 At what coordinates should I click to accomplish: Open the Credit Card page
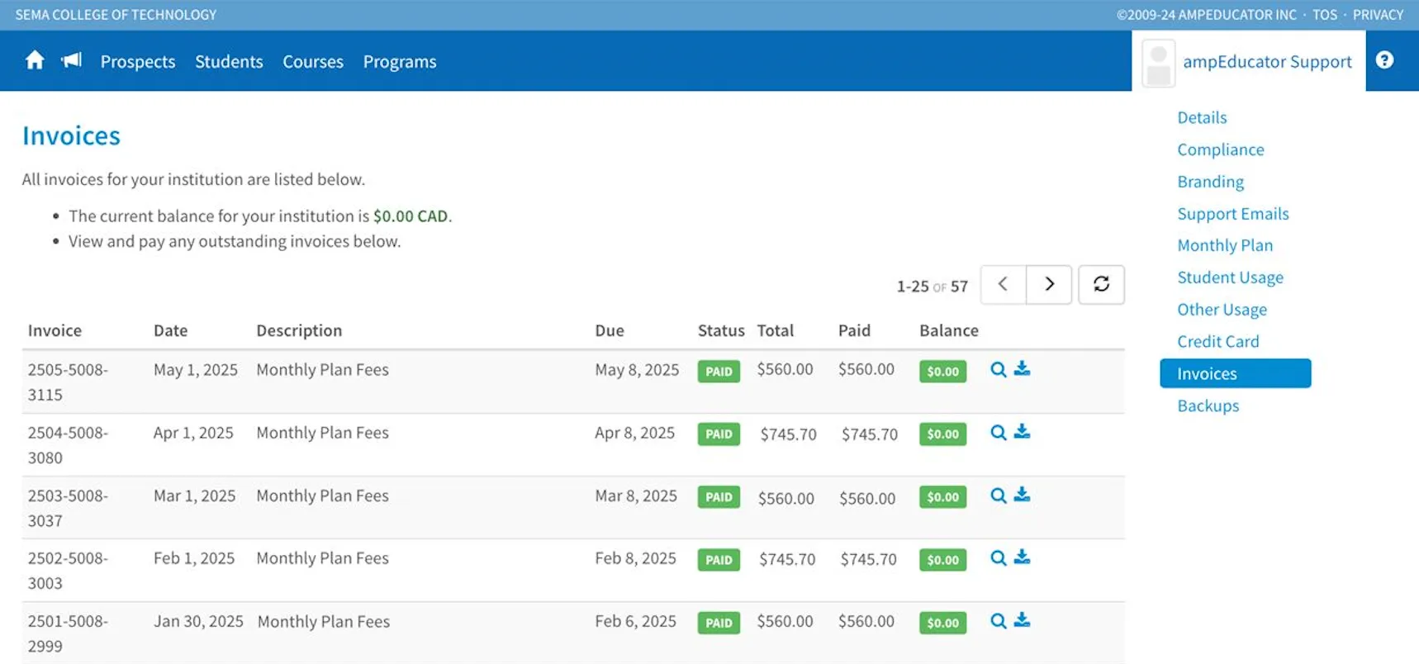point(1218,341)
